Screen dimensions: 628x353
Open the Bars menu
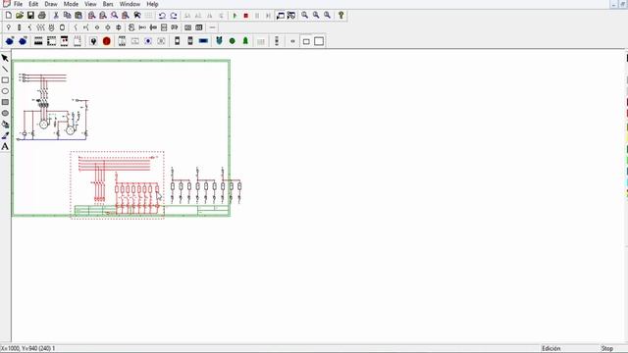point(108,4)
